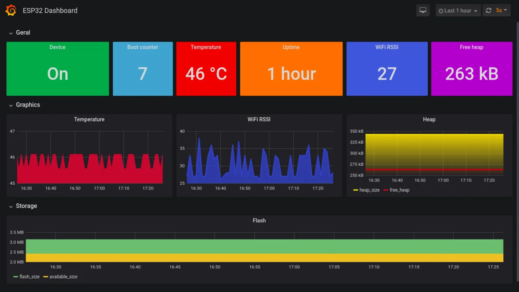Toggle heap_size series in legend
Screen dimensions: 519x292
(369, 190)
